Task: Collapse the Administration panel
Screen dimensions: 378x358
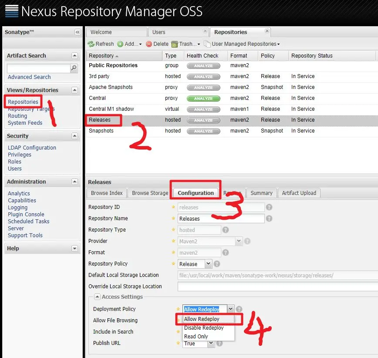Action: (75, 181)
